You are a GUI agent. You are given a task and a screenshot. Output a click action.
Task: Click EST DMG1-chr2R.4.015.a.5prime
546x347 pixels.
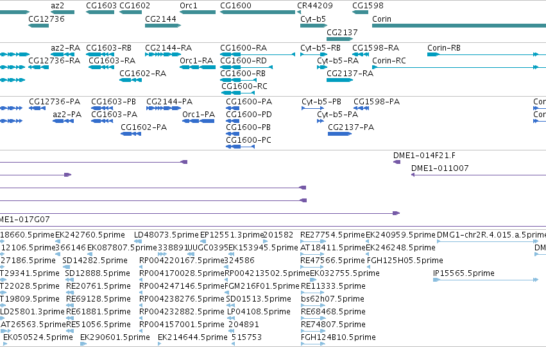[x=488, y=241]
